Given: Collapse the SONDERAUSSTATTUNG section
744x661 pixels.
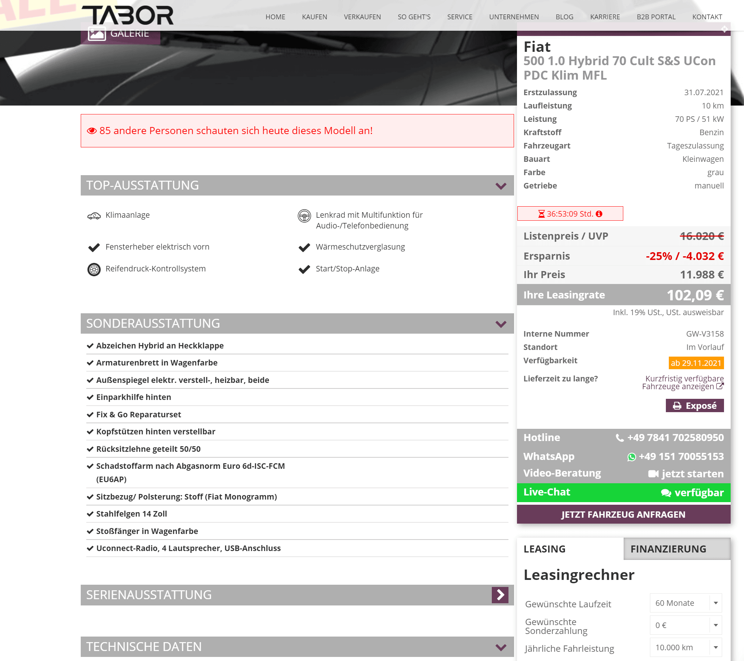Looking at the screenshot, I should [501, 324].
